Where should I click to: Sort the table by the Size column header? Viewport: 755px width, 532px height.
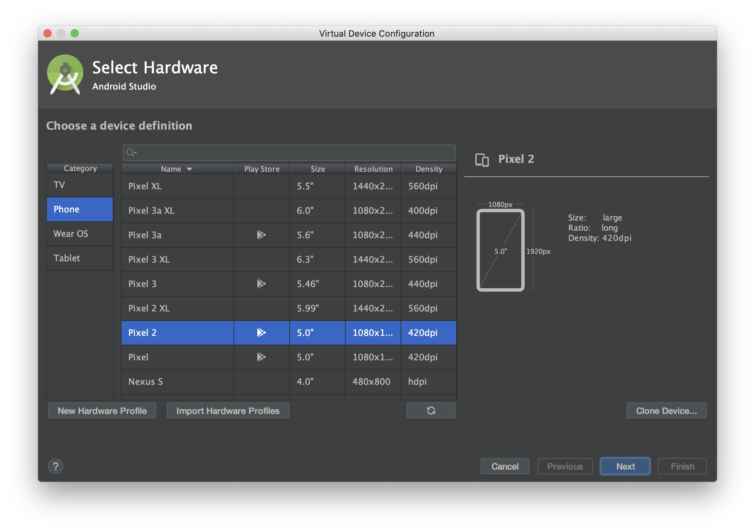click(x=318, y=169)
